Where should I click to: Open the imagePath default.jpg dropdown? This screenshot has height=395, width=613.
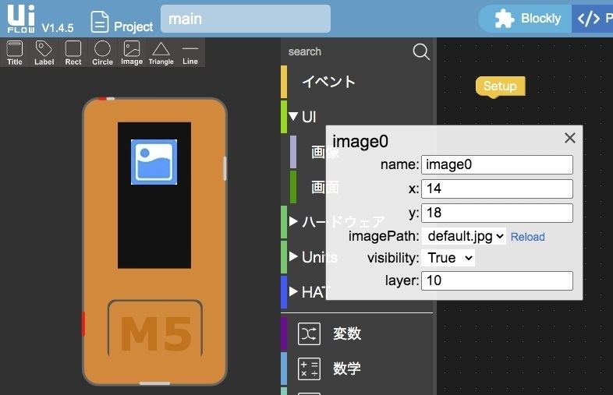(463, 236)
